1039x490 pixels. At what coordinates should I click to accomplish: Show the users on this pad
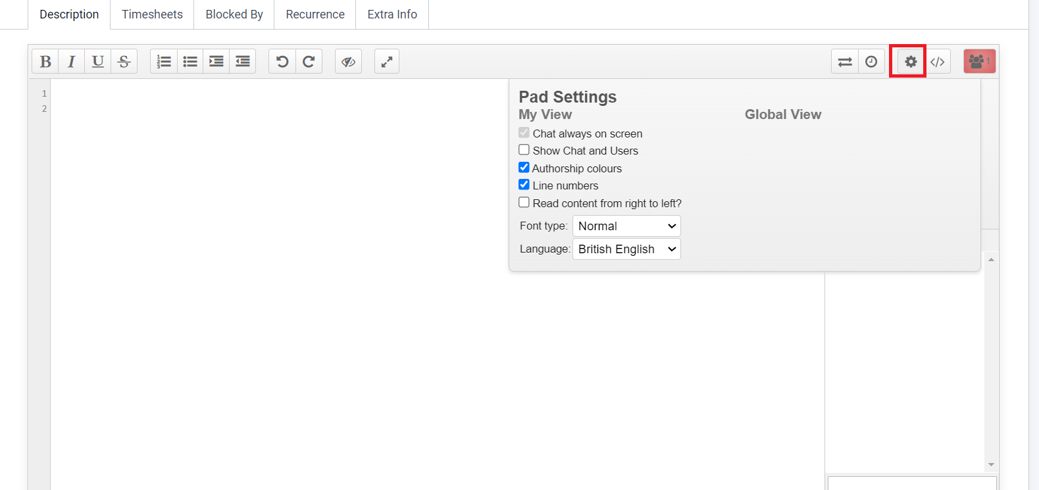pos(980,61)
